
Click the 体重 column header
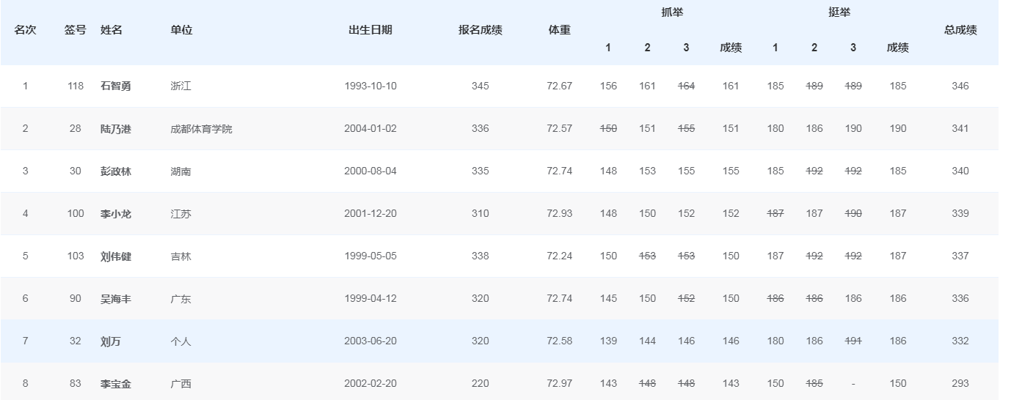[560, 30]
